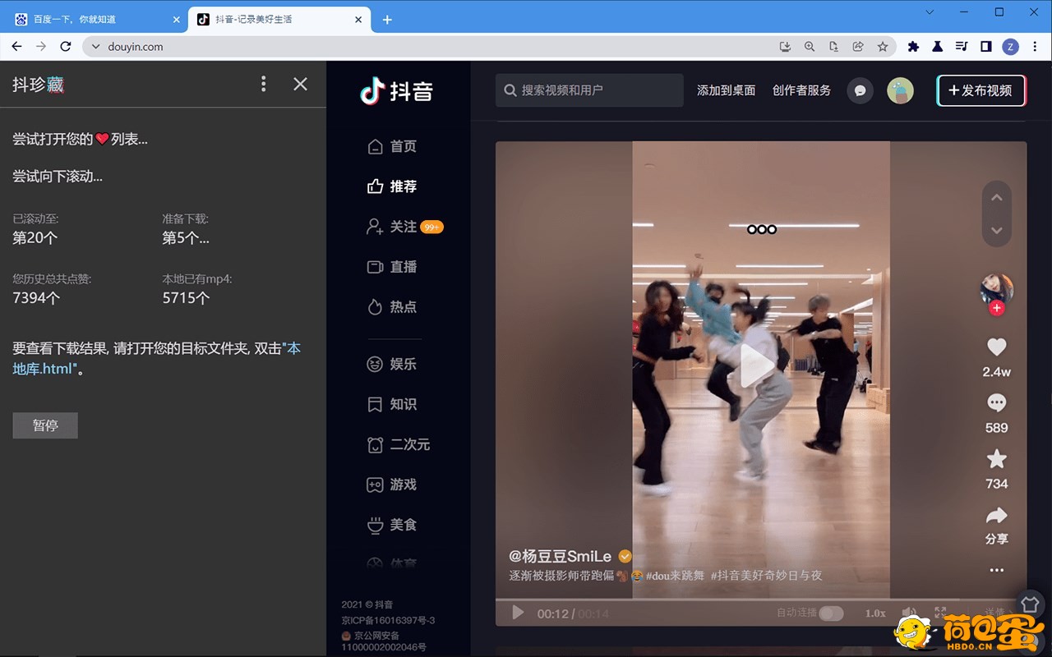Viewport: 1052px width, 657px height.
Task: Open comments with the 589 bubble icon
Action: [997, 403]
